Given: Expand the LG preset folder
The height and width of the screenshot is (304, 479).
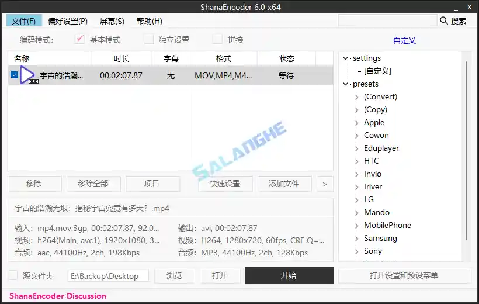Looking at the screenshot, I should pos(356,200).
